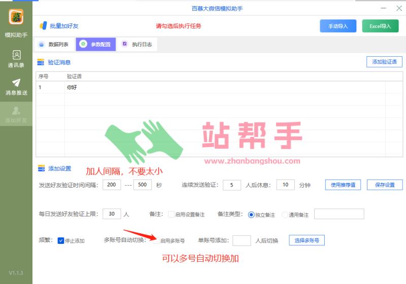
Task: Click the 使用推荐值 button
Action: coord(343,185)
